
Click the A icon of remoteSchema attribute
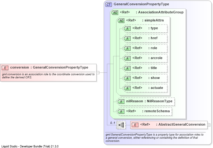[121, 111]
